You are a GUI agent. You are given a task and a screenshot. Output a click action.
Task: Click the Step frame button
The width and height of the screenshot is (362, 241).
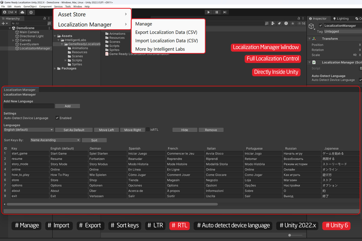point(225,12)
